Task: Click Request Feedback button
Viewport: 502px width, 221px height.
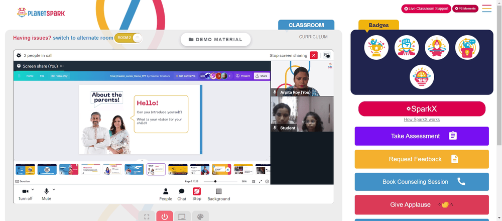Action: [422, 159]
